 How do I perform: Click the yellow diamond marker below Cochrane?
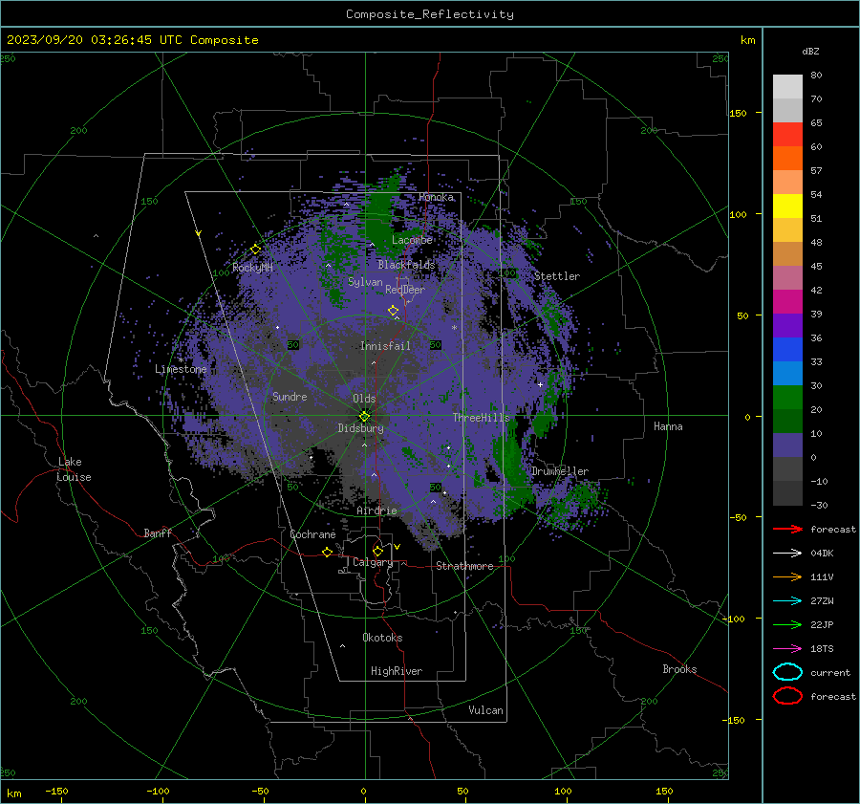tap(328, 553)
